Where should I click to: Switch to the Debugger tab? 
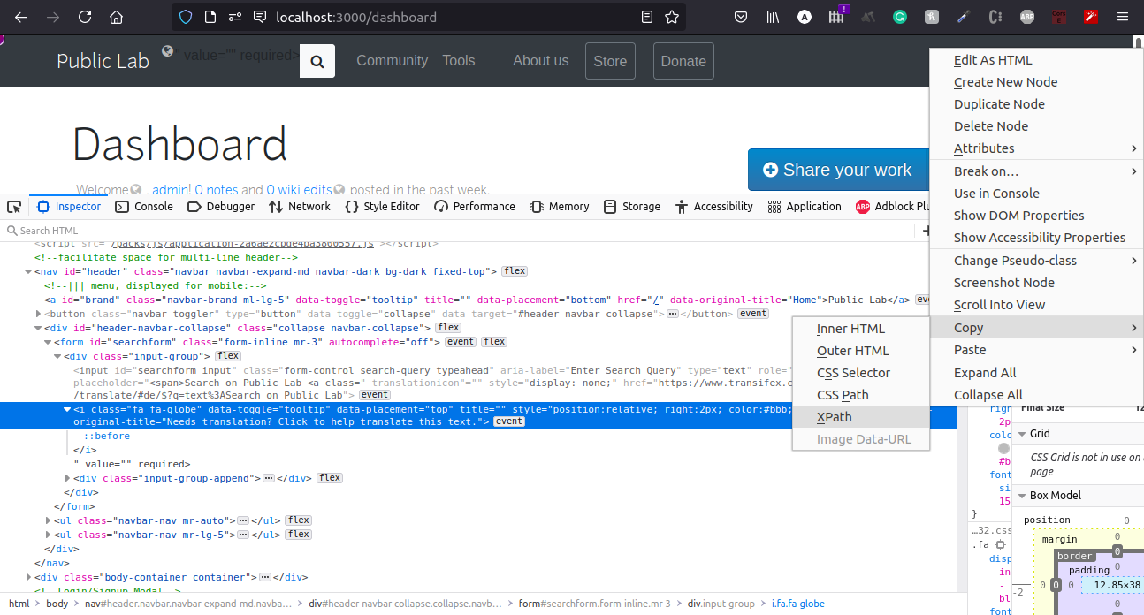click(x=222, y=207)
